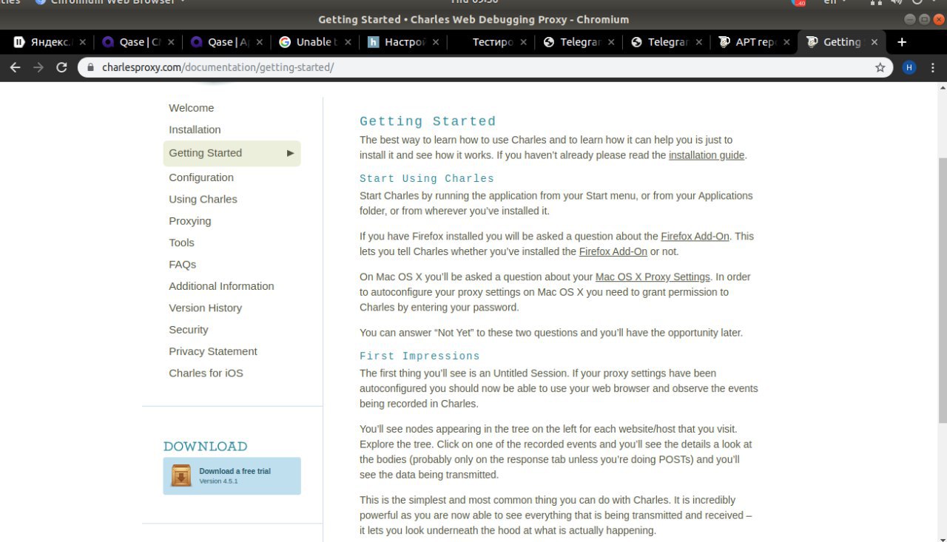
Task: Open Charles for iOS page
Action: point(206,373)
